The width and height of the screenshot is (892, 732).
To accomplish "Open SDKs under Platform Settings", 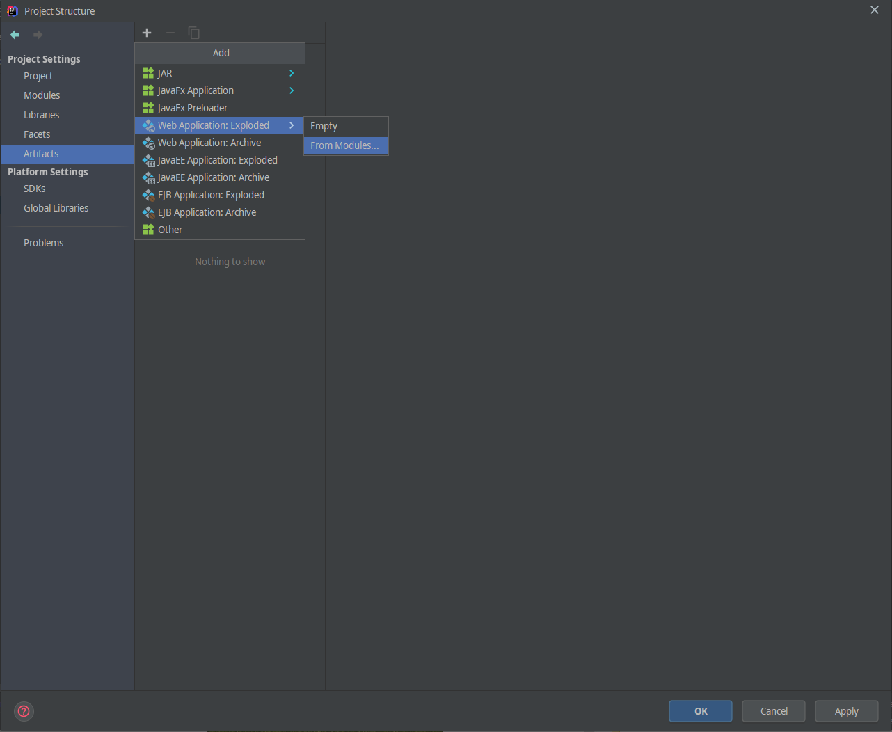I will point(67,189).
